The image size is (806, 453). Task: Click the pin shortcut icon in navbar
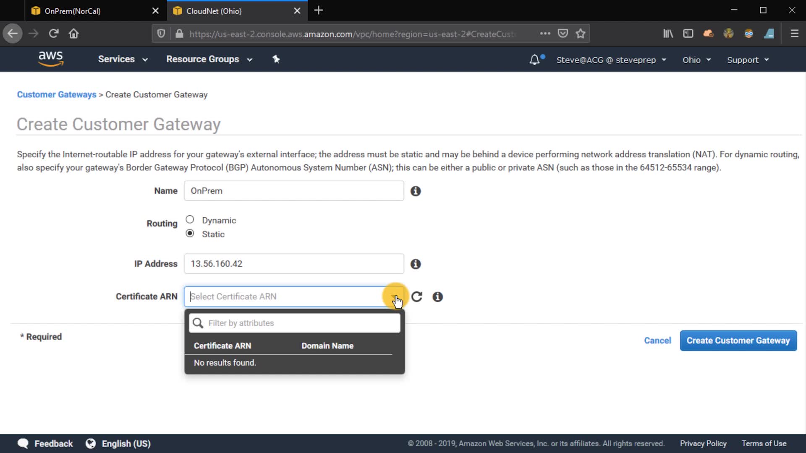coord(276,59)
